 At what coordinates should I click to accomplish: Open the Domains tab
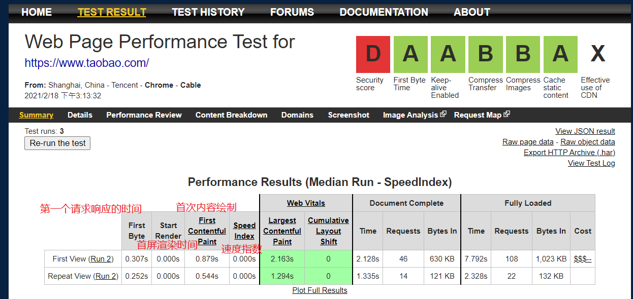tap(297, 115)
